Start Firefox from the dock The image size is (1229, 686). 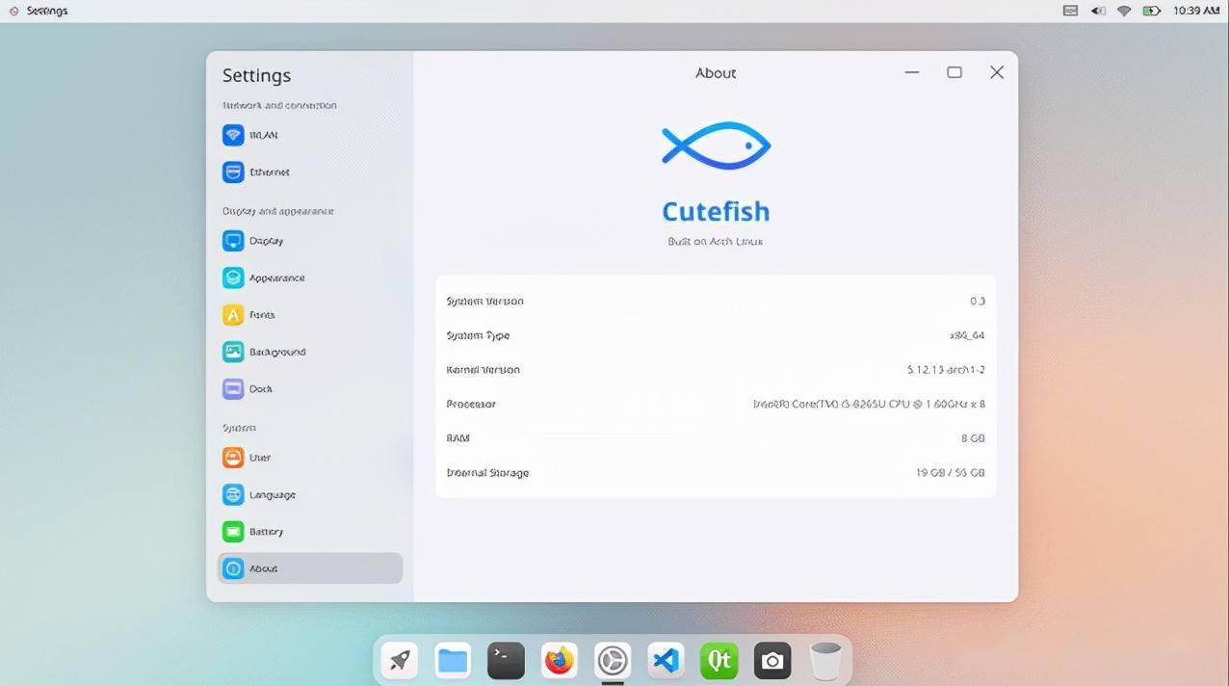tap(559, 661)
